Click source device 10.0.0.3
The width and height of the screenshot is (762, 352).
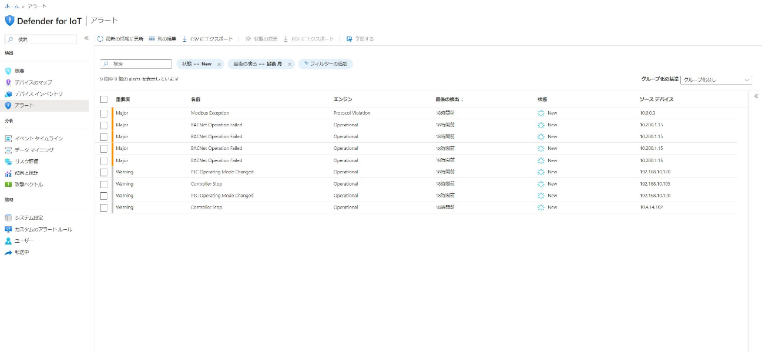(x=647, y=113)
